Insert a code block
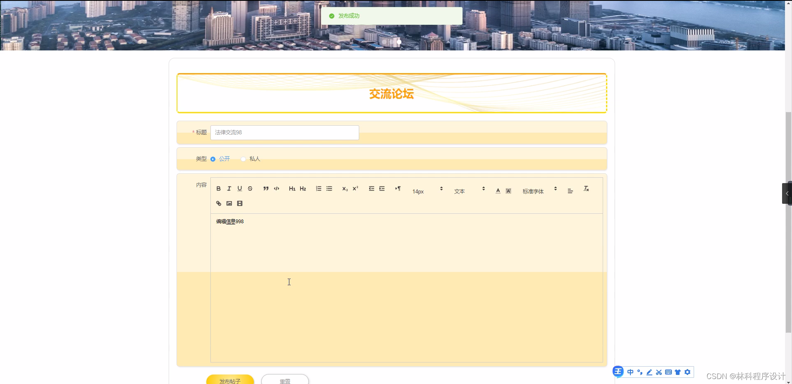 pos(276,188)
